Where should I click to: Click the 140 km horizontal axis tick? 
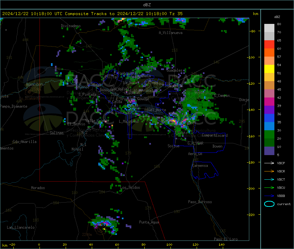pyautogui.click(x=221, y=244)
